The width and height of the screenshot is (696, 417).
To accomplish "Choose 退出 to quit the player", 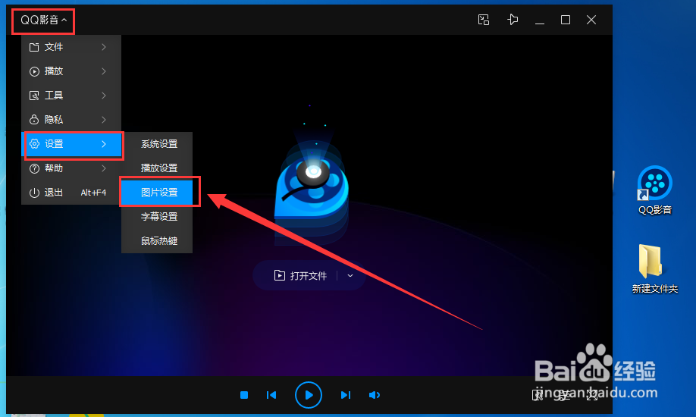I will point(71,193).
